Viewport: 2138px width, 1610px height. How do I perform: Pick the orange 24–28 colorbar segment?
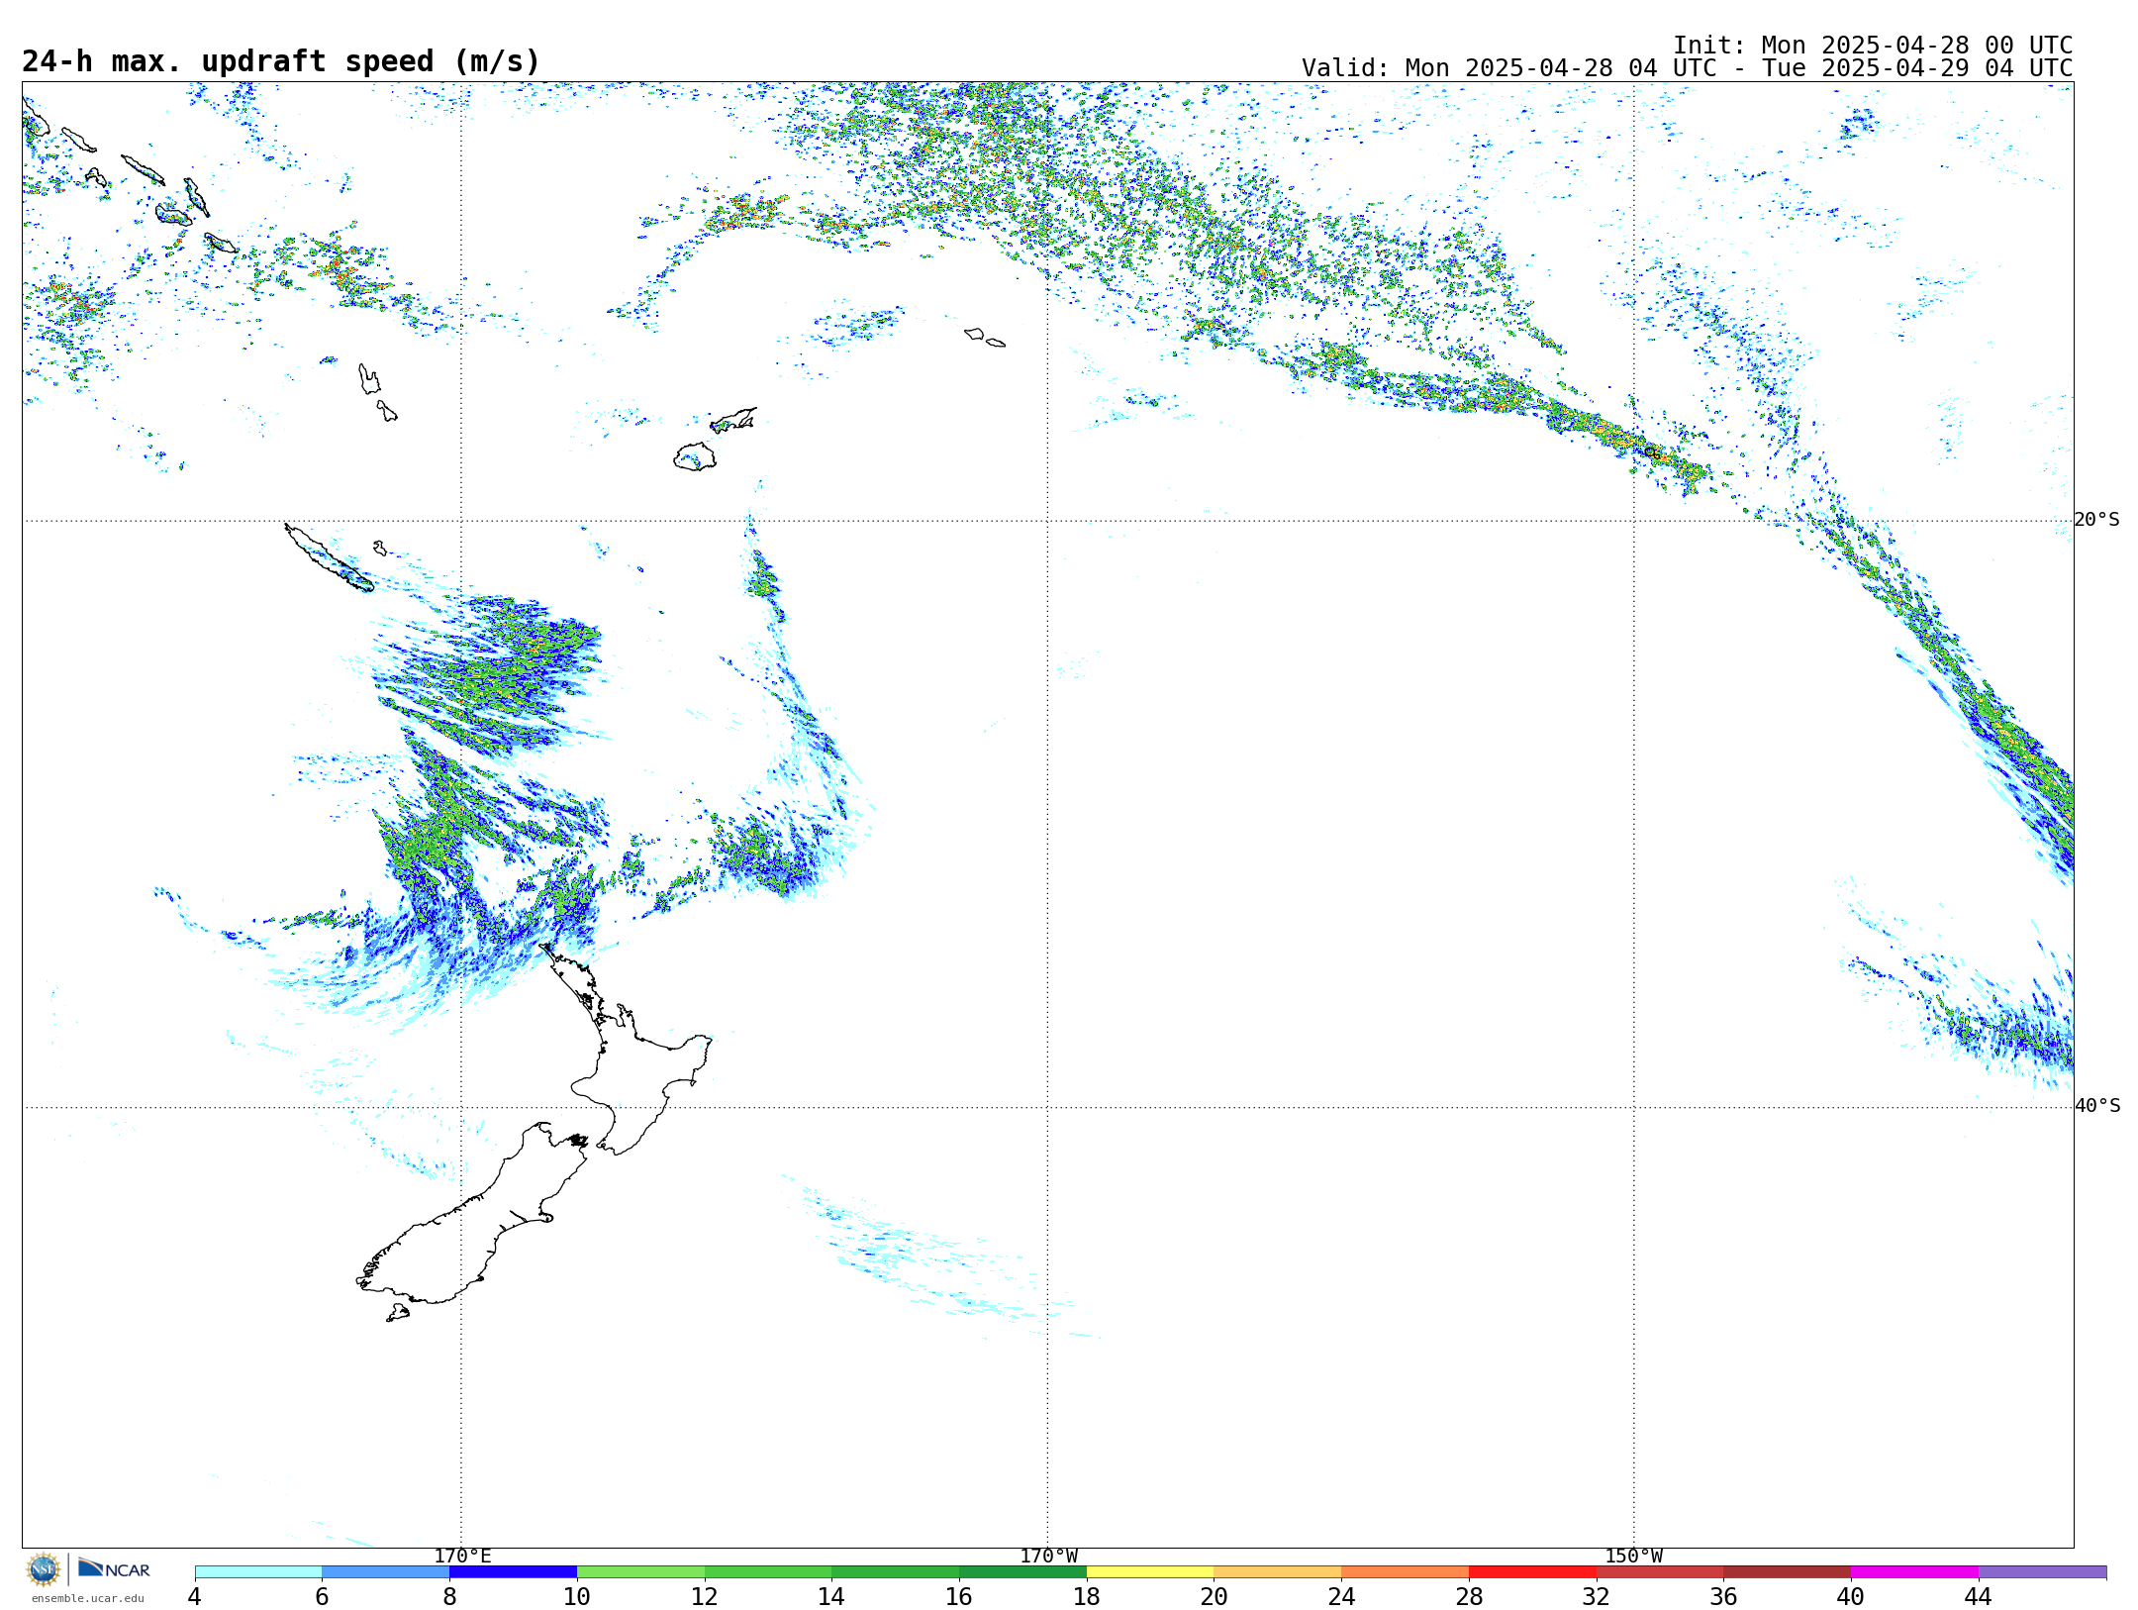coord(1406,1571)
